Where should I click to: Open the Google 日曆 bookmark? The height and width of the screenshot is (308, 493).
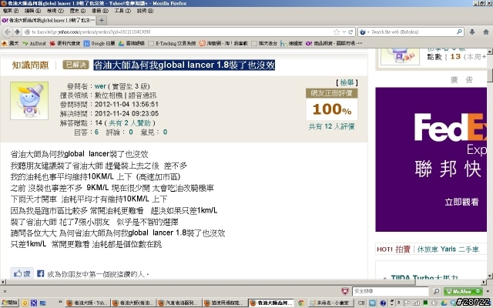click(x=99, y=43)
